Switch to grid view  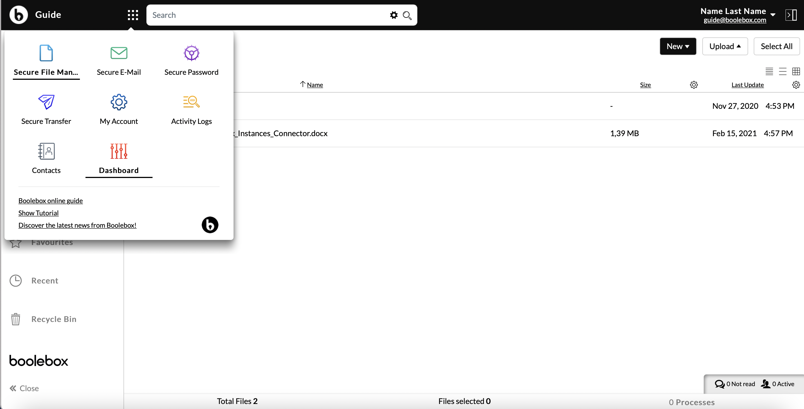point(796,71)
